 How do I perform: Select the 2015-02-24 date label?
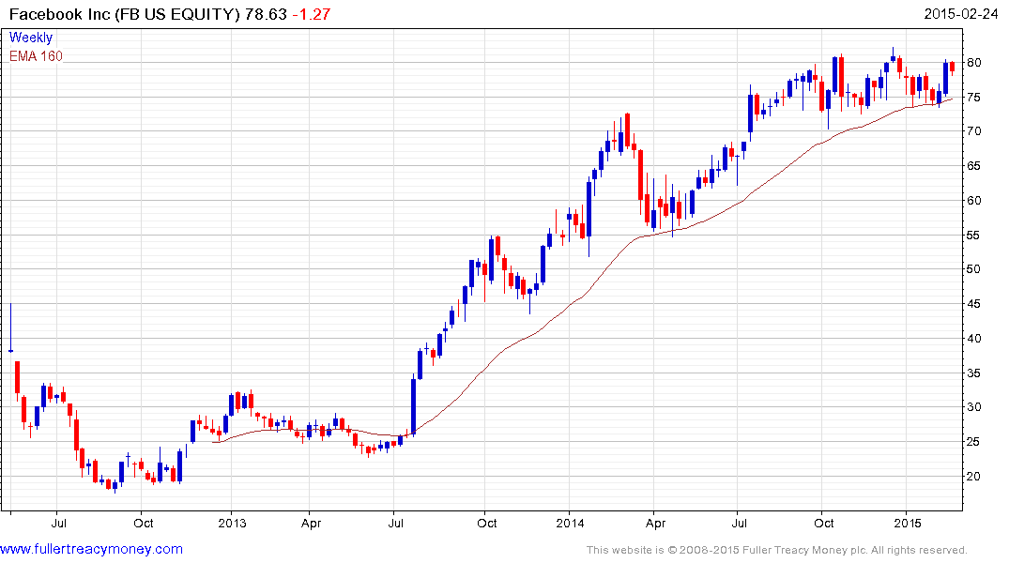pos(961,14)
